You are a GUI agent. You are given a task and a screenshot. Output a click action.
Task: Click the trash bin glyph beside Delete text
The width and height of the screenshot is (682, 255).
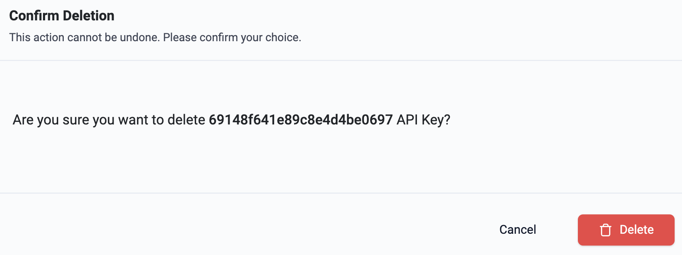tap(605, 230)
